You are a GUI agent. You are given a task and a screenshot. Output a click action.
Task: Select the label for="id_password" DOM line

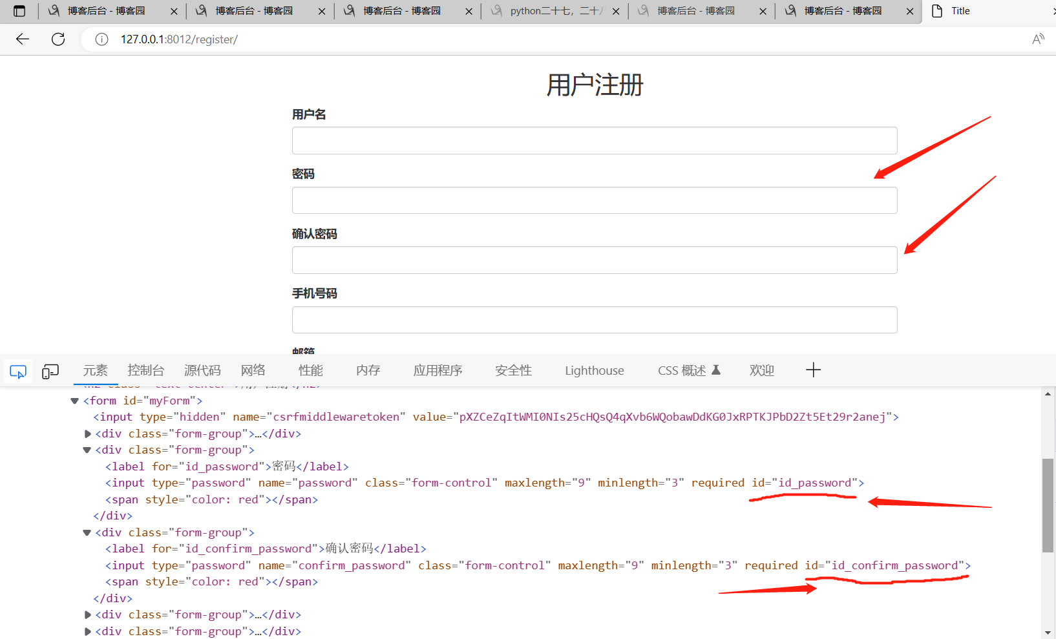point(227,466)
